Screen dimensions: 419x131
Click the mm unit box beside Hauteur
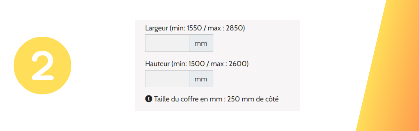coord(201,79)
